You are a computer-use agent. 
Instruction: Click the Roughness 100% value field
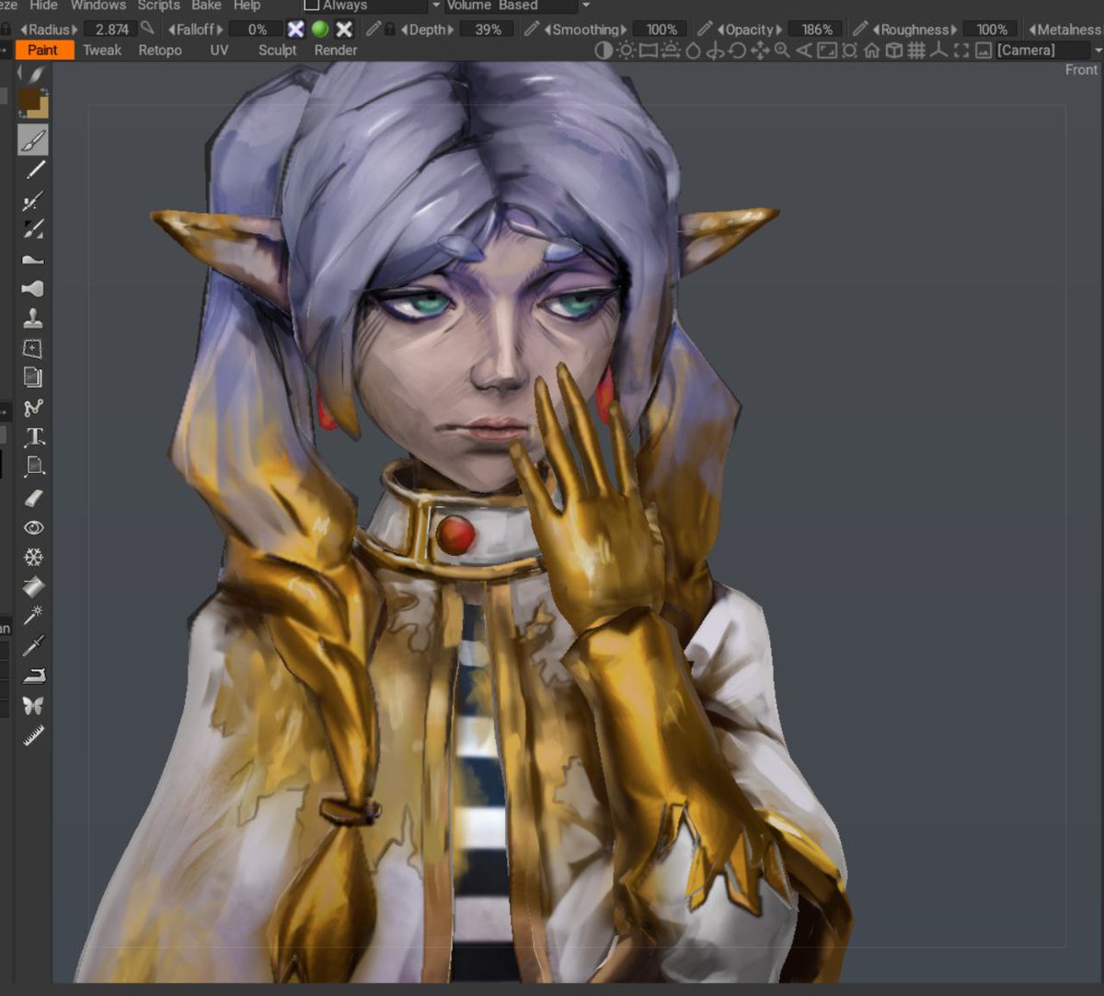click(991, 29)
